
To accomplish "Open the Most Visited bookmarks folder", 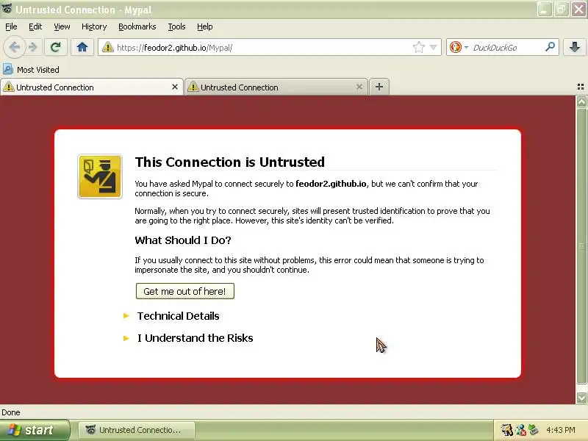I will tap(31, 70).
